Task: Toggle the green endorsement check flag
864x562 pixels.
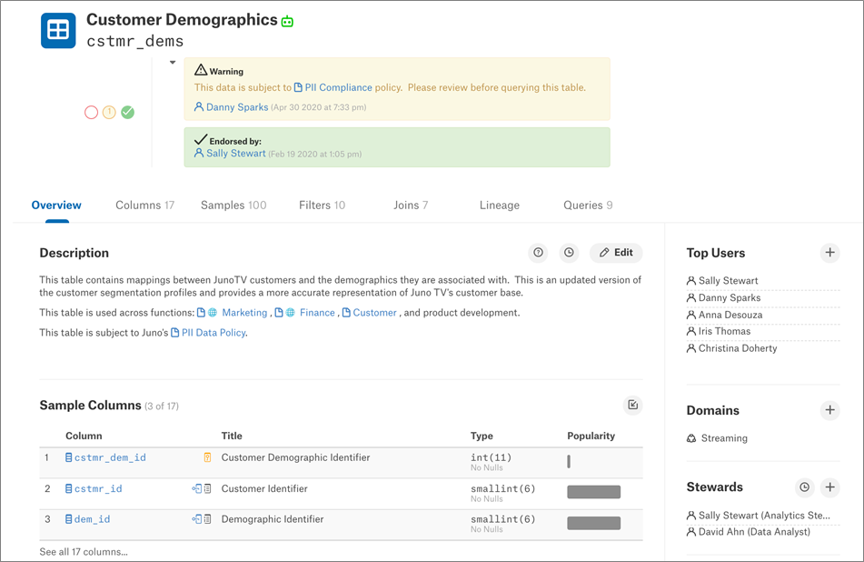Action: [x=128, y=113]
